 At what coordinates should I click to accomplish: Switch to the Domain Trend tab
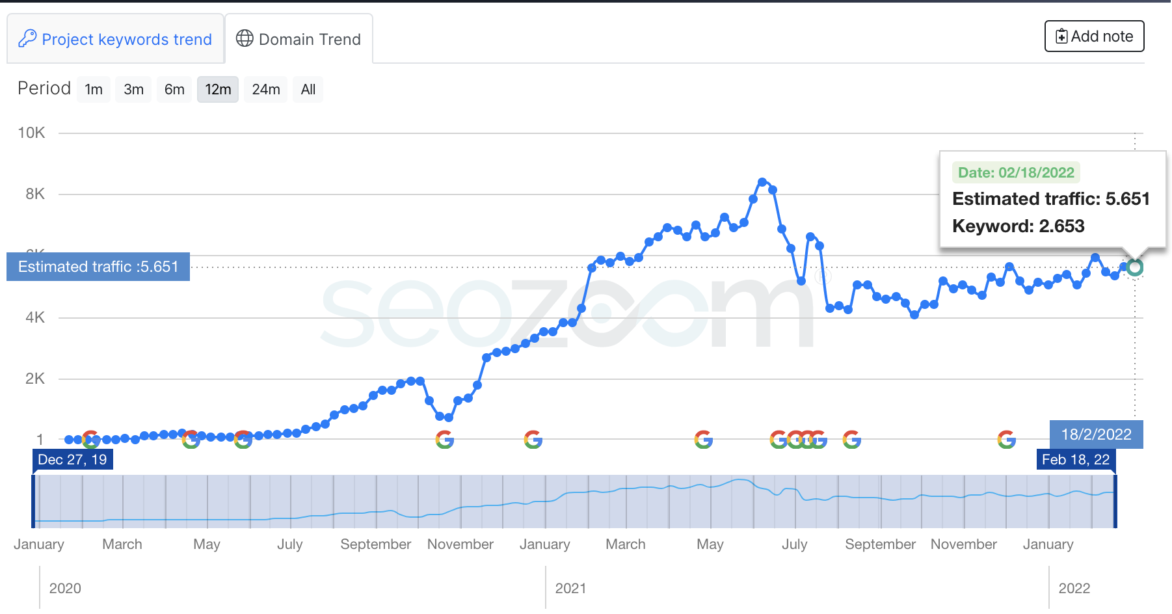(299, 39)
